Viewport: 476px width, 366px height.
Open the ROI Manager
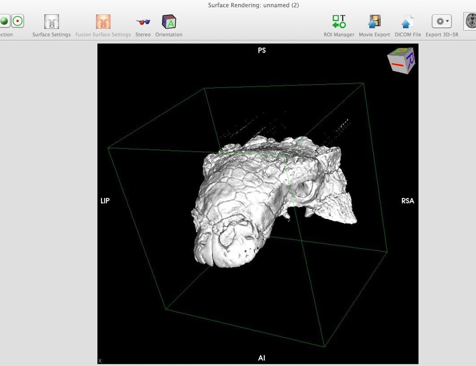point(338,21)
